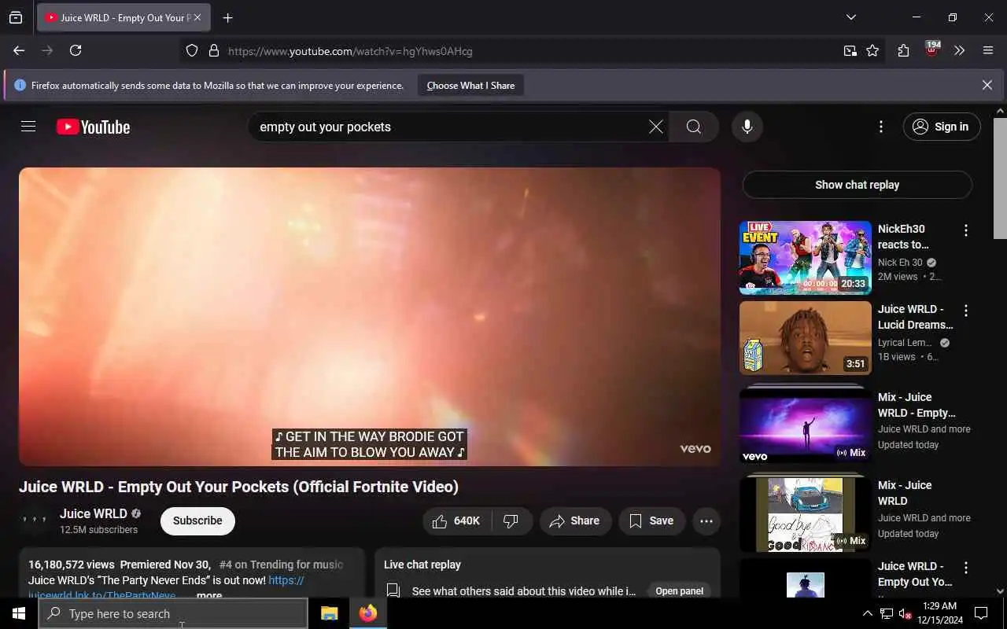Go to the YouTube home logo

click(x=93, y=127)
